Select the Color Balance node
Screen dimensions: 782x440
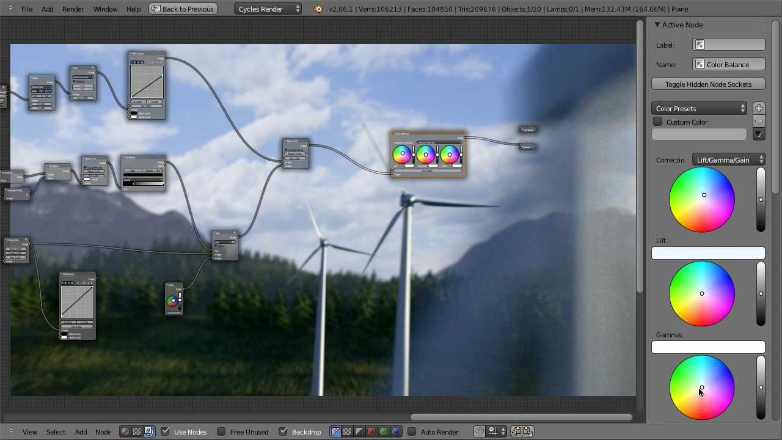[x=428, y=154]
